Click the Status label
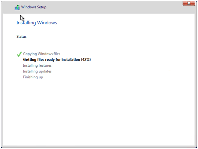This screenshot has width=198, height=149. point(22,37)
